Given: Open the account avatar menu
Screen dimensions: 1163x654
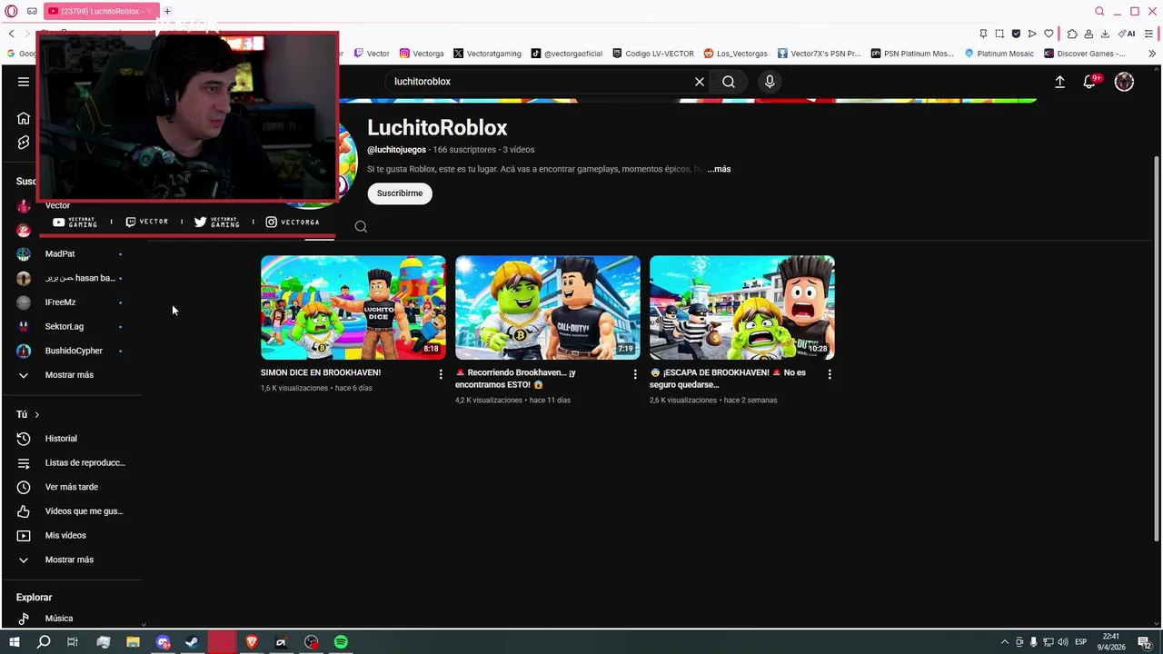Looking at the screenshot, I should pyautogui.click(x=1124, y=82).
